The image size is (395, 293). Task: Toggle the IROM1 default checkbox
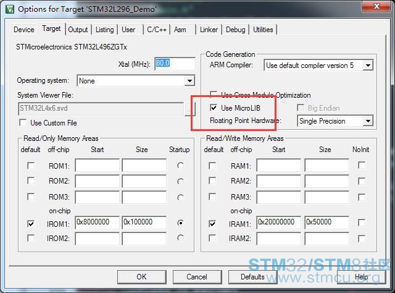click(x=31, y=224)
